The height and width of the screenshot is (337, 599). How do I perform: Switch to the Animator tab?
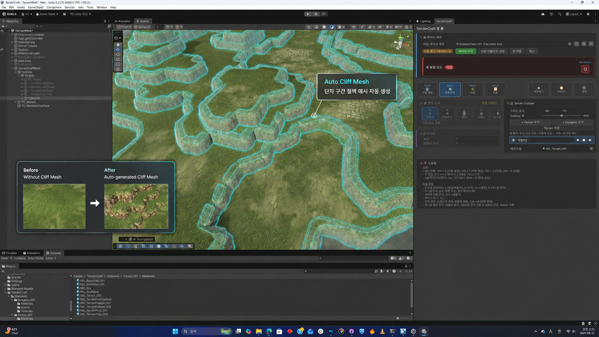(123, 21)
